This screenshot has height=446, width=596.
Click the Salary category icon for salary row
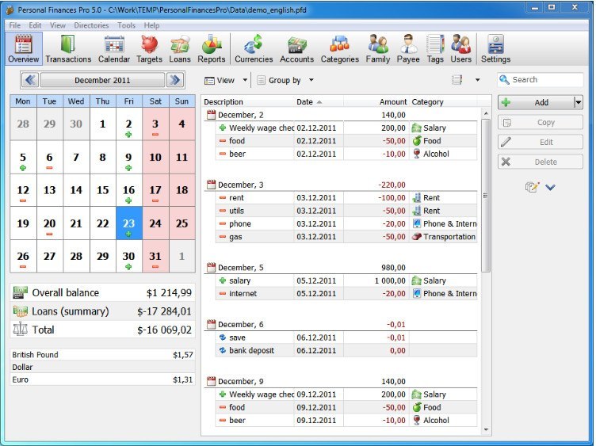pos(417,280)
